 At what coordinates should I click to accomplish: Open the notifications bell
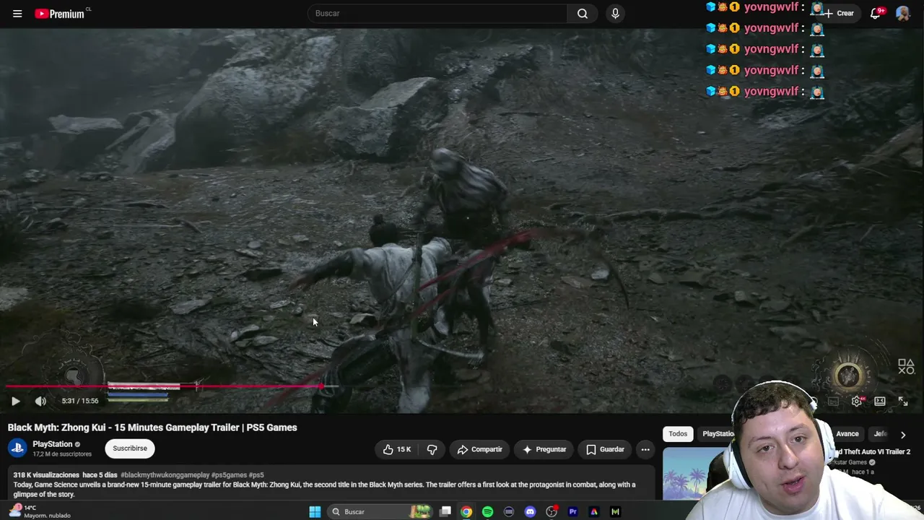[x=876, y=13]
